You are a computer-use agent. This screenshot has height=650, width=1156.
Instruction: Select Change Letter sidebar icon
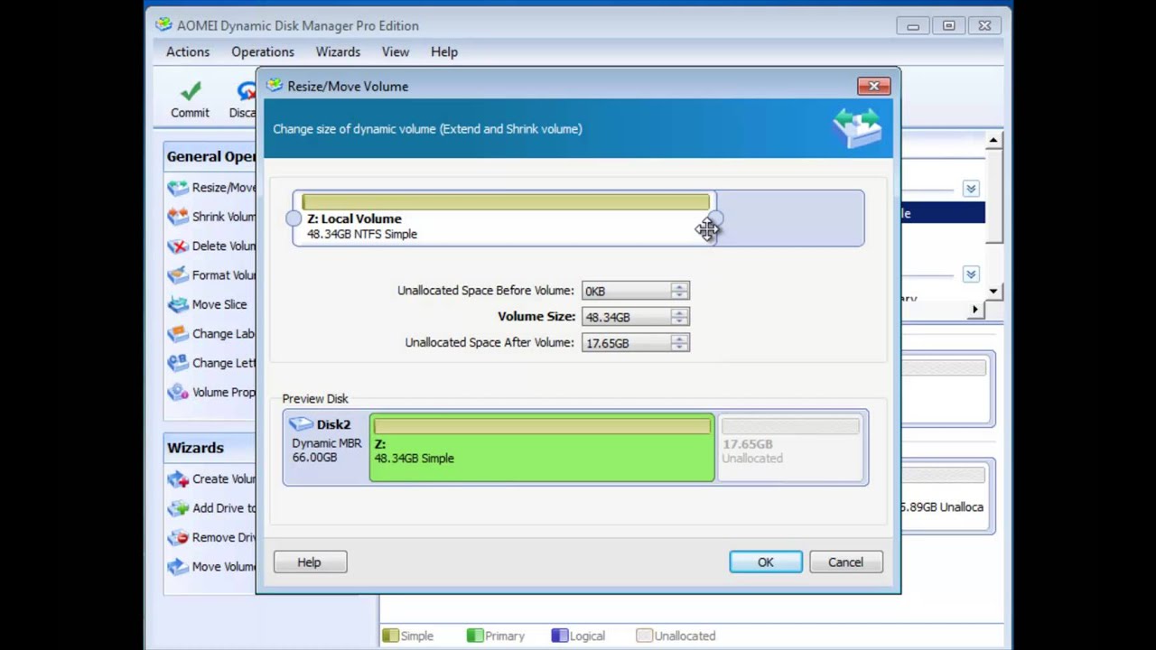tap(178, 363)
